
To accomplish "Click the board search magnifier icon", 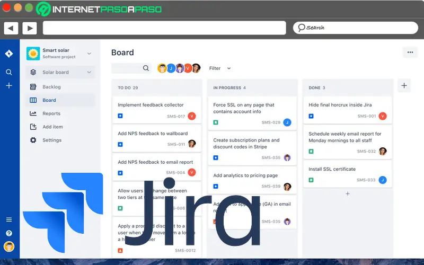I will coord(146,68).
